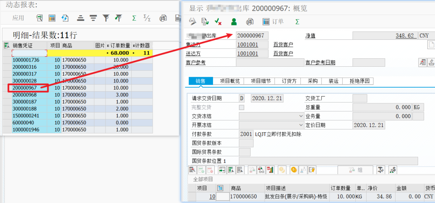The image size is (435, 203).
Task: Click the header detail icon beside customer reference date
Action: (423, 63)
